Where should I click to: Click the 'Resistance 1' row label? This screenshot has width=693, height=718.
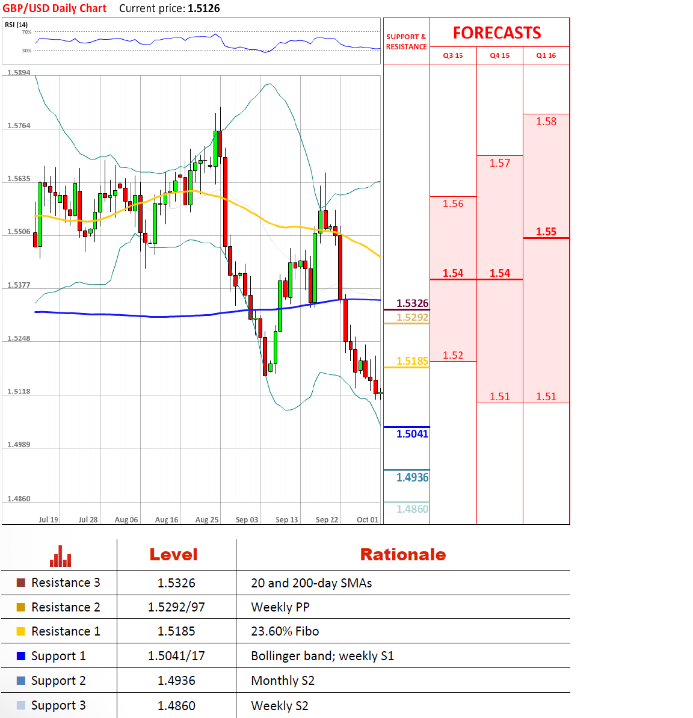[66, 631]
